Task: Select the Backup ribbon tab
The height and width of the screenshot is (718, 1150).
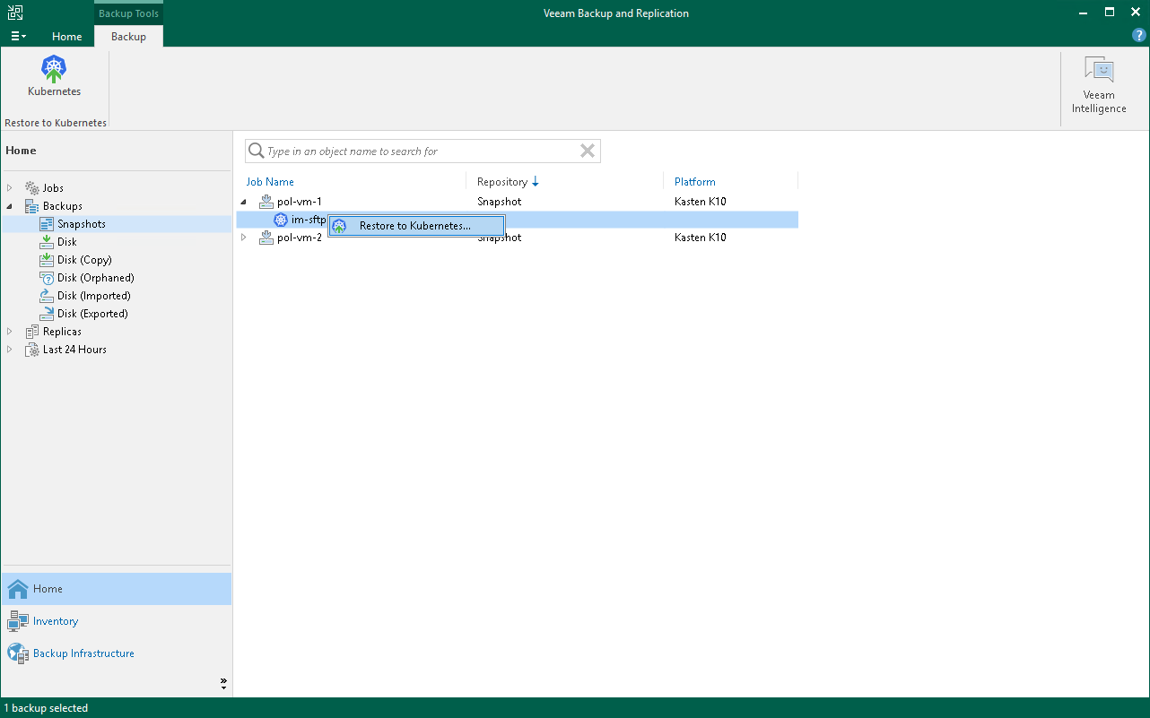Action: coord(128,37)
